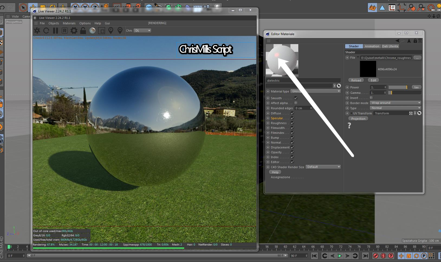The image size is (441, 262).
Task: Switch to the Animation tab
Action: [372, 46]
